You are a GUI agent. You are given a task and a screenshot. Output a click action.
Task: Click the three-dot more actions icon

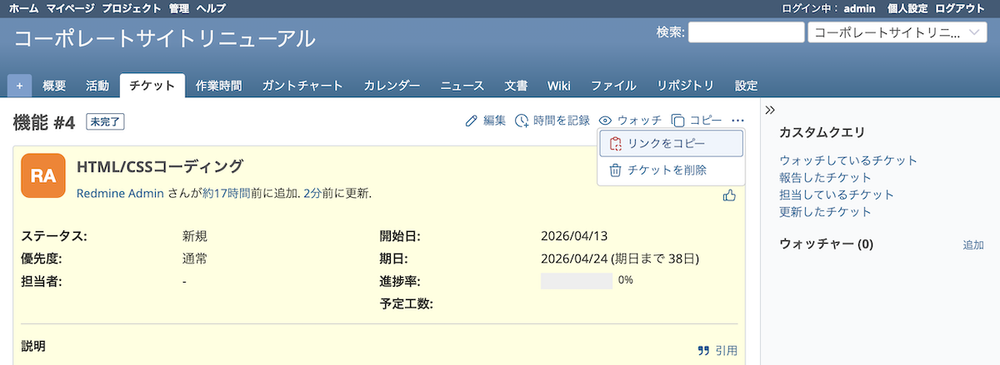[x=737, y=121]
